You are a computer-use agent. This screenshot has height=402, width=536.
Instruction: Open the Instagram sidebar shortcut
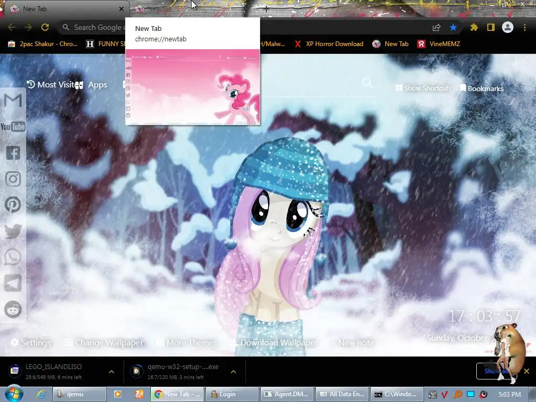tap(13, 179)
